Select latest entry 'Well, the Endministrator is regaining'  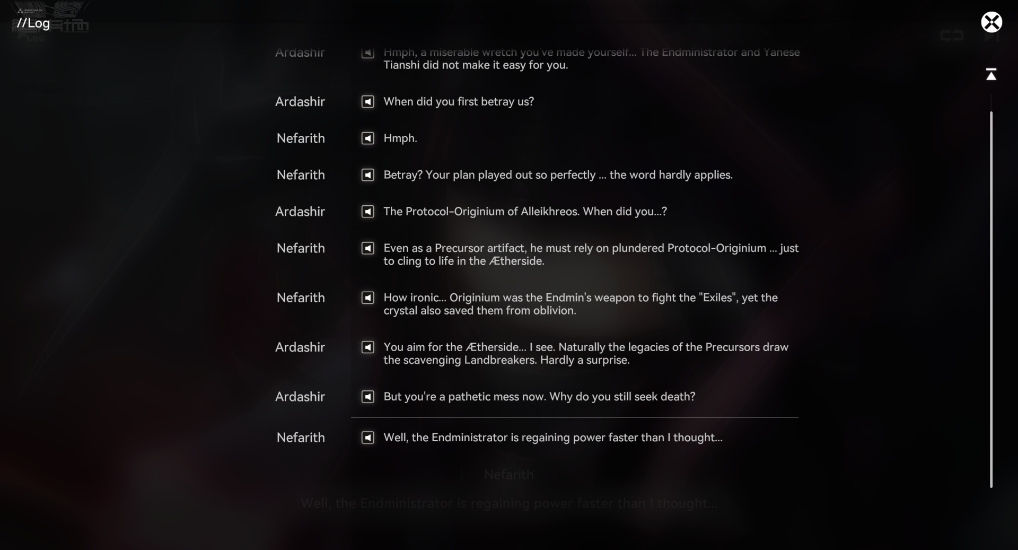553,437
